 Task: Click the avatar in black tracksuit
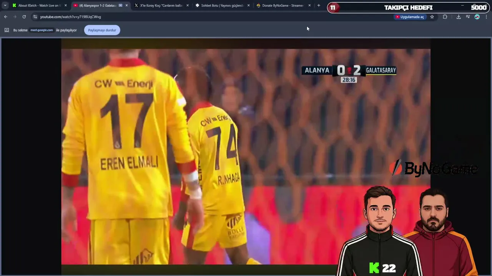[x=380, y=230]
